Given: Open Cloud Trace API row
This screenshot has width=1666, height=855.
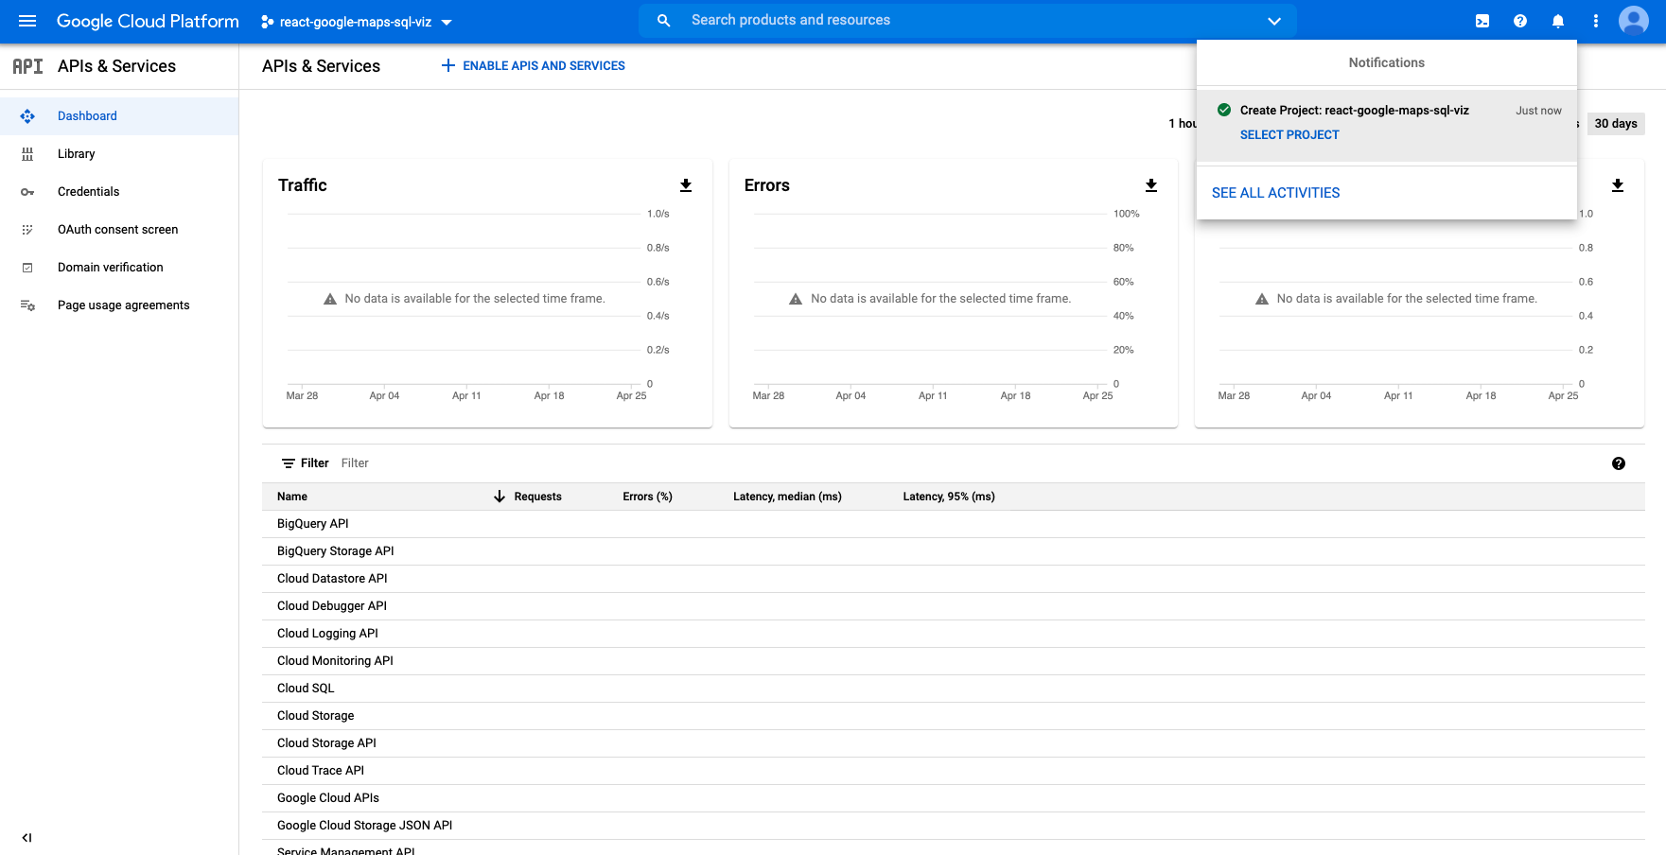Looking at the screenshot, I should pos(954,771).
